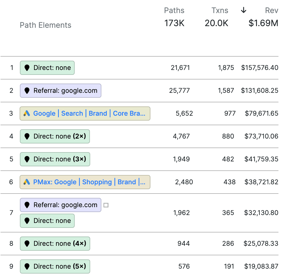Select the Direct: none (5×) chip
Screen dimensions: 285x276
(55, 266)
